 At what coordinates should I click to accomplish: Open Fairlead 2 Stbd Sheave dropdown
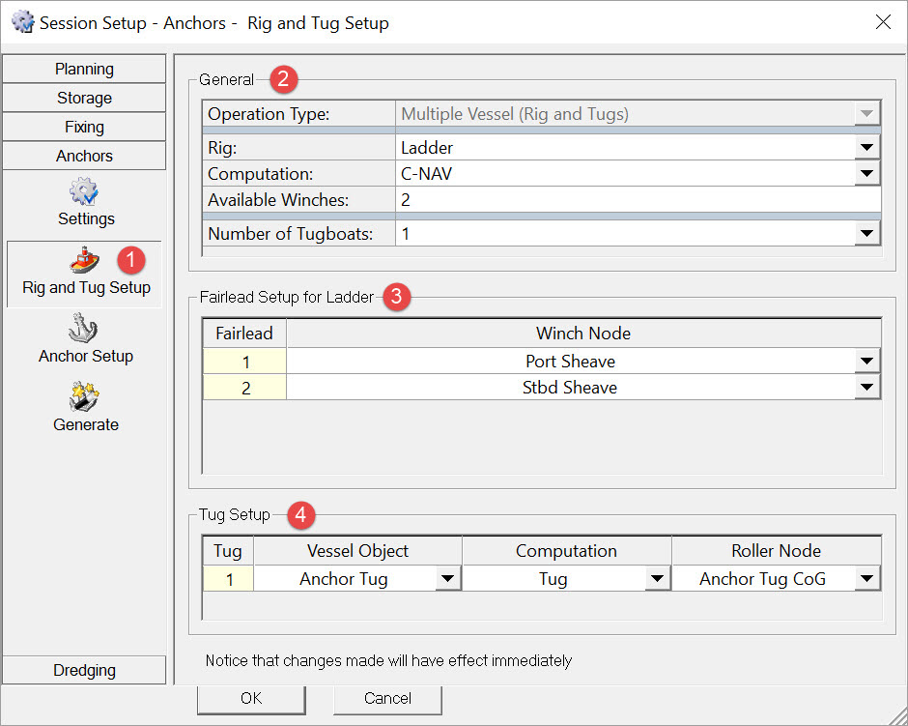coord(867,388)
